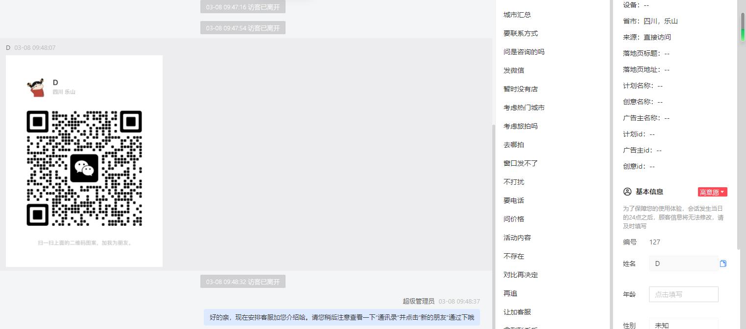The image size is (746, 329).
Task: Click the 基本信息 section heading
Action: coord(650,192)
